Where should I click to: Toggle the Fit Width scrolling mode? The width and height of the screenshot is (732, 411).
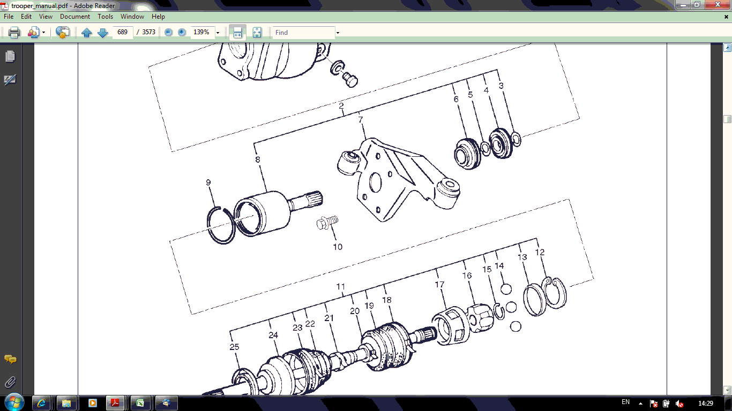237,33
